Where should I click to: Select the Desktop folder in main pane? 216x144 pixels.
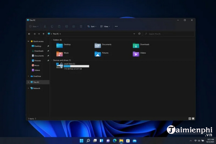pos(63,45)
